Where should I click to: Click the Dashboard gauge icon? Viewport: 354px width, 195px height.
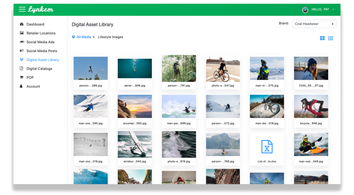[x=22, y=24]
